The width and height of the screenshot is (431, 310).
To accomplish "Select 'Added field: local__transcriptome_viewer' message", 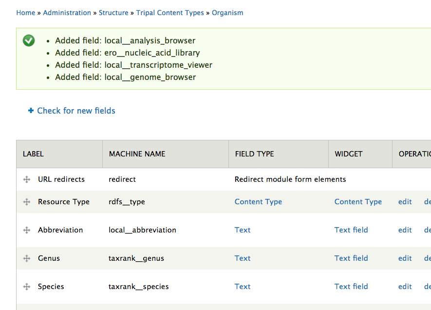I will click(133, 65).
